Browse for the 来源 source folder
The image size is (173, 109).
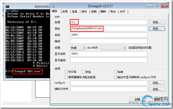[157, 22]
